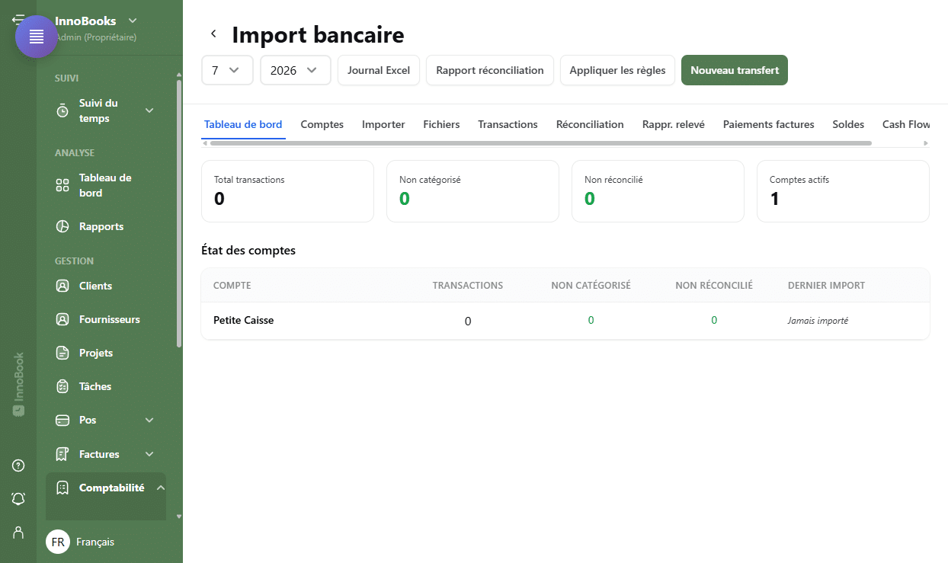Screen dimensions: 948x563
Task: Click the Suivi du temps clock icon
Action: point(62,111)
